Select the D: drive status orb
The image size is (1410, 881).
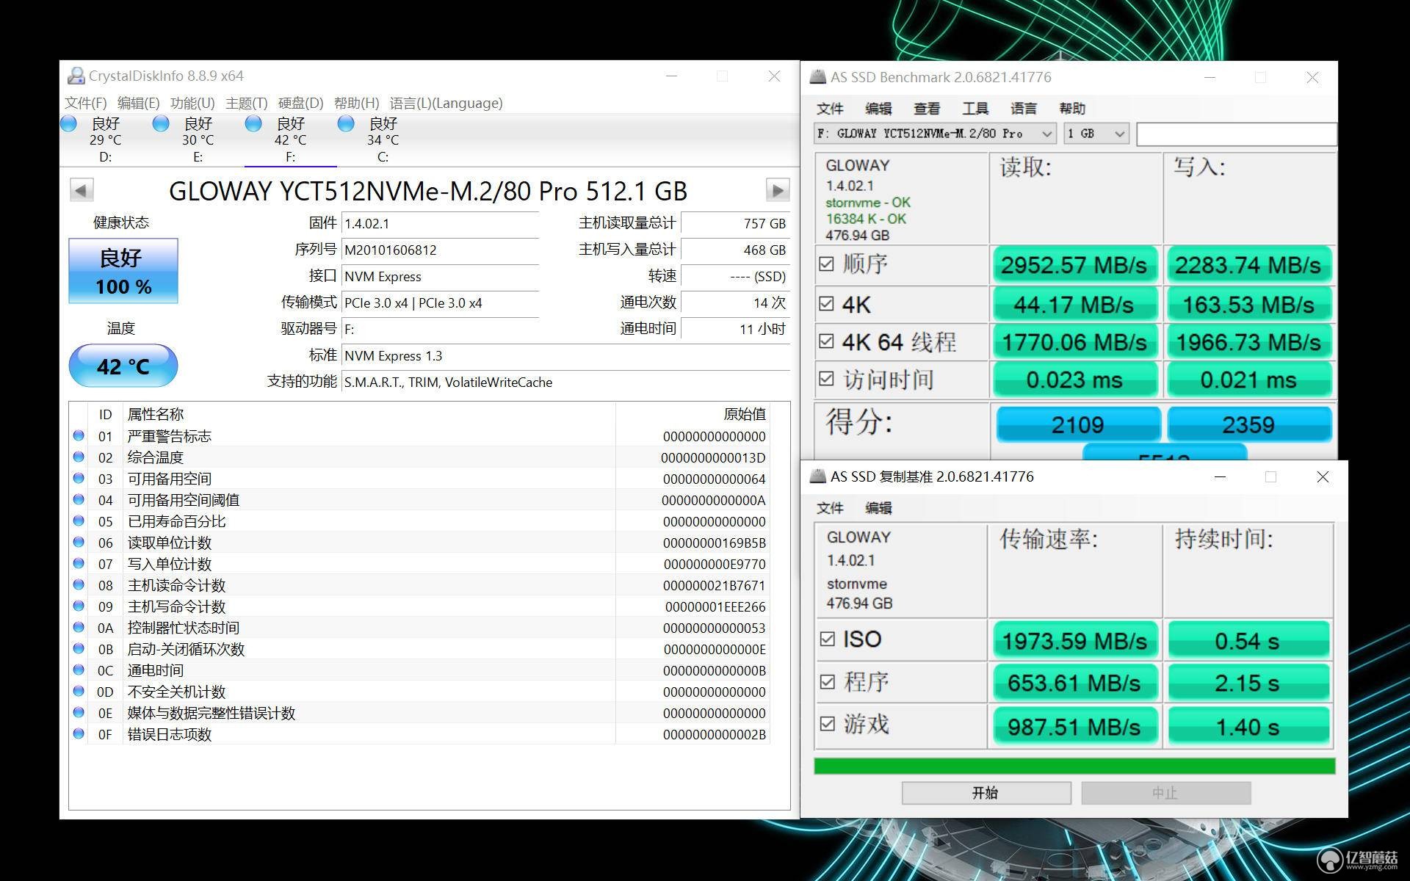coord(68,123)
